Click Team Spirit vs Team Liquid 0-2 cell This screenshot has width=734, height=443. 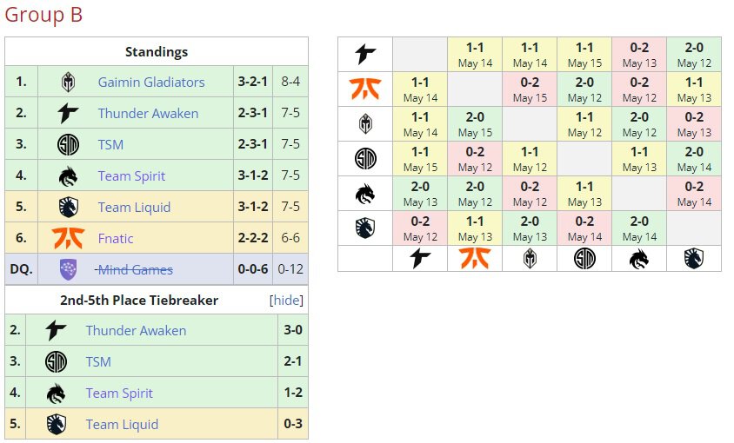click(694, 194)
